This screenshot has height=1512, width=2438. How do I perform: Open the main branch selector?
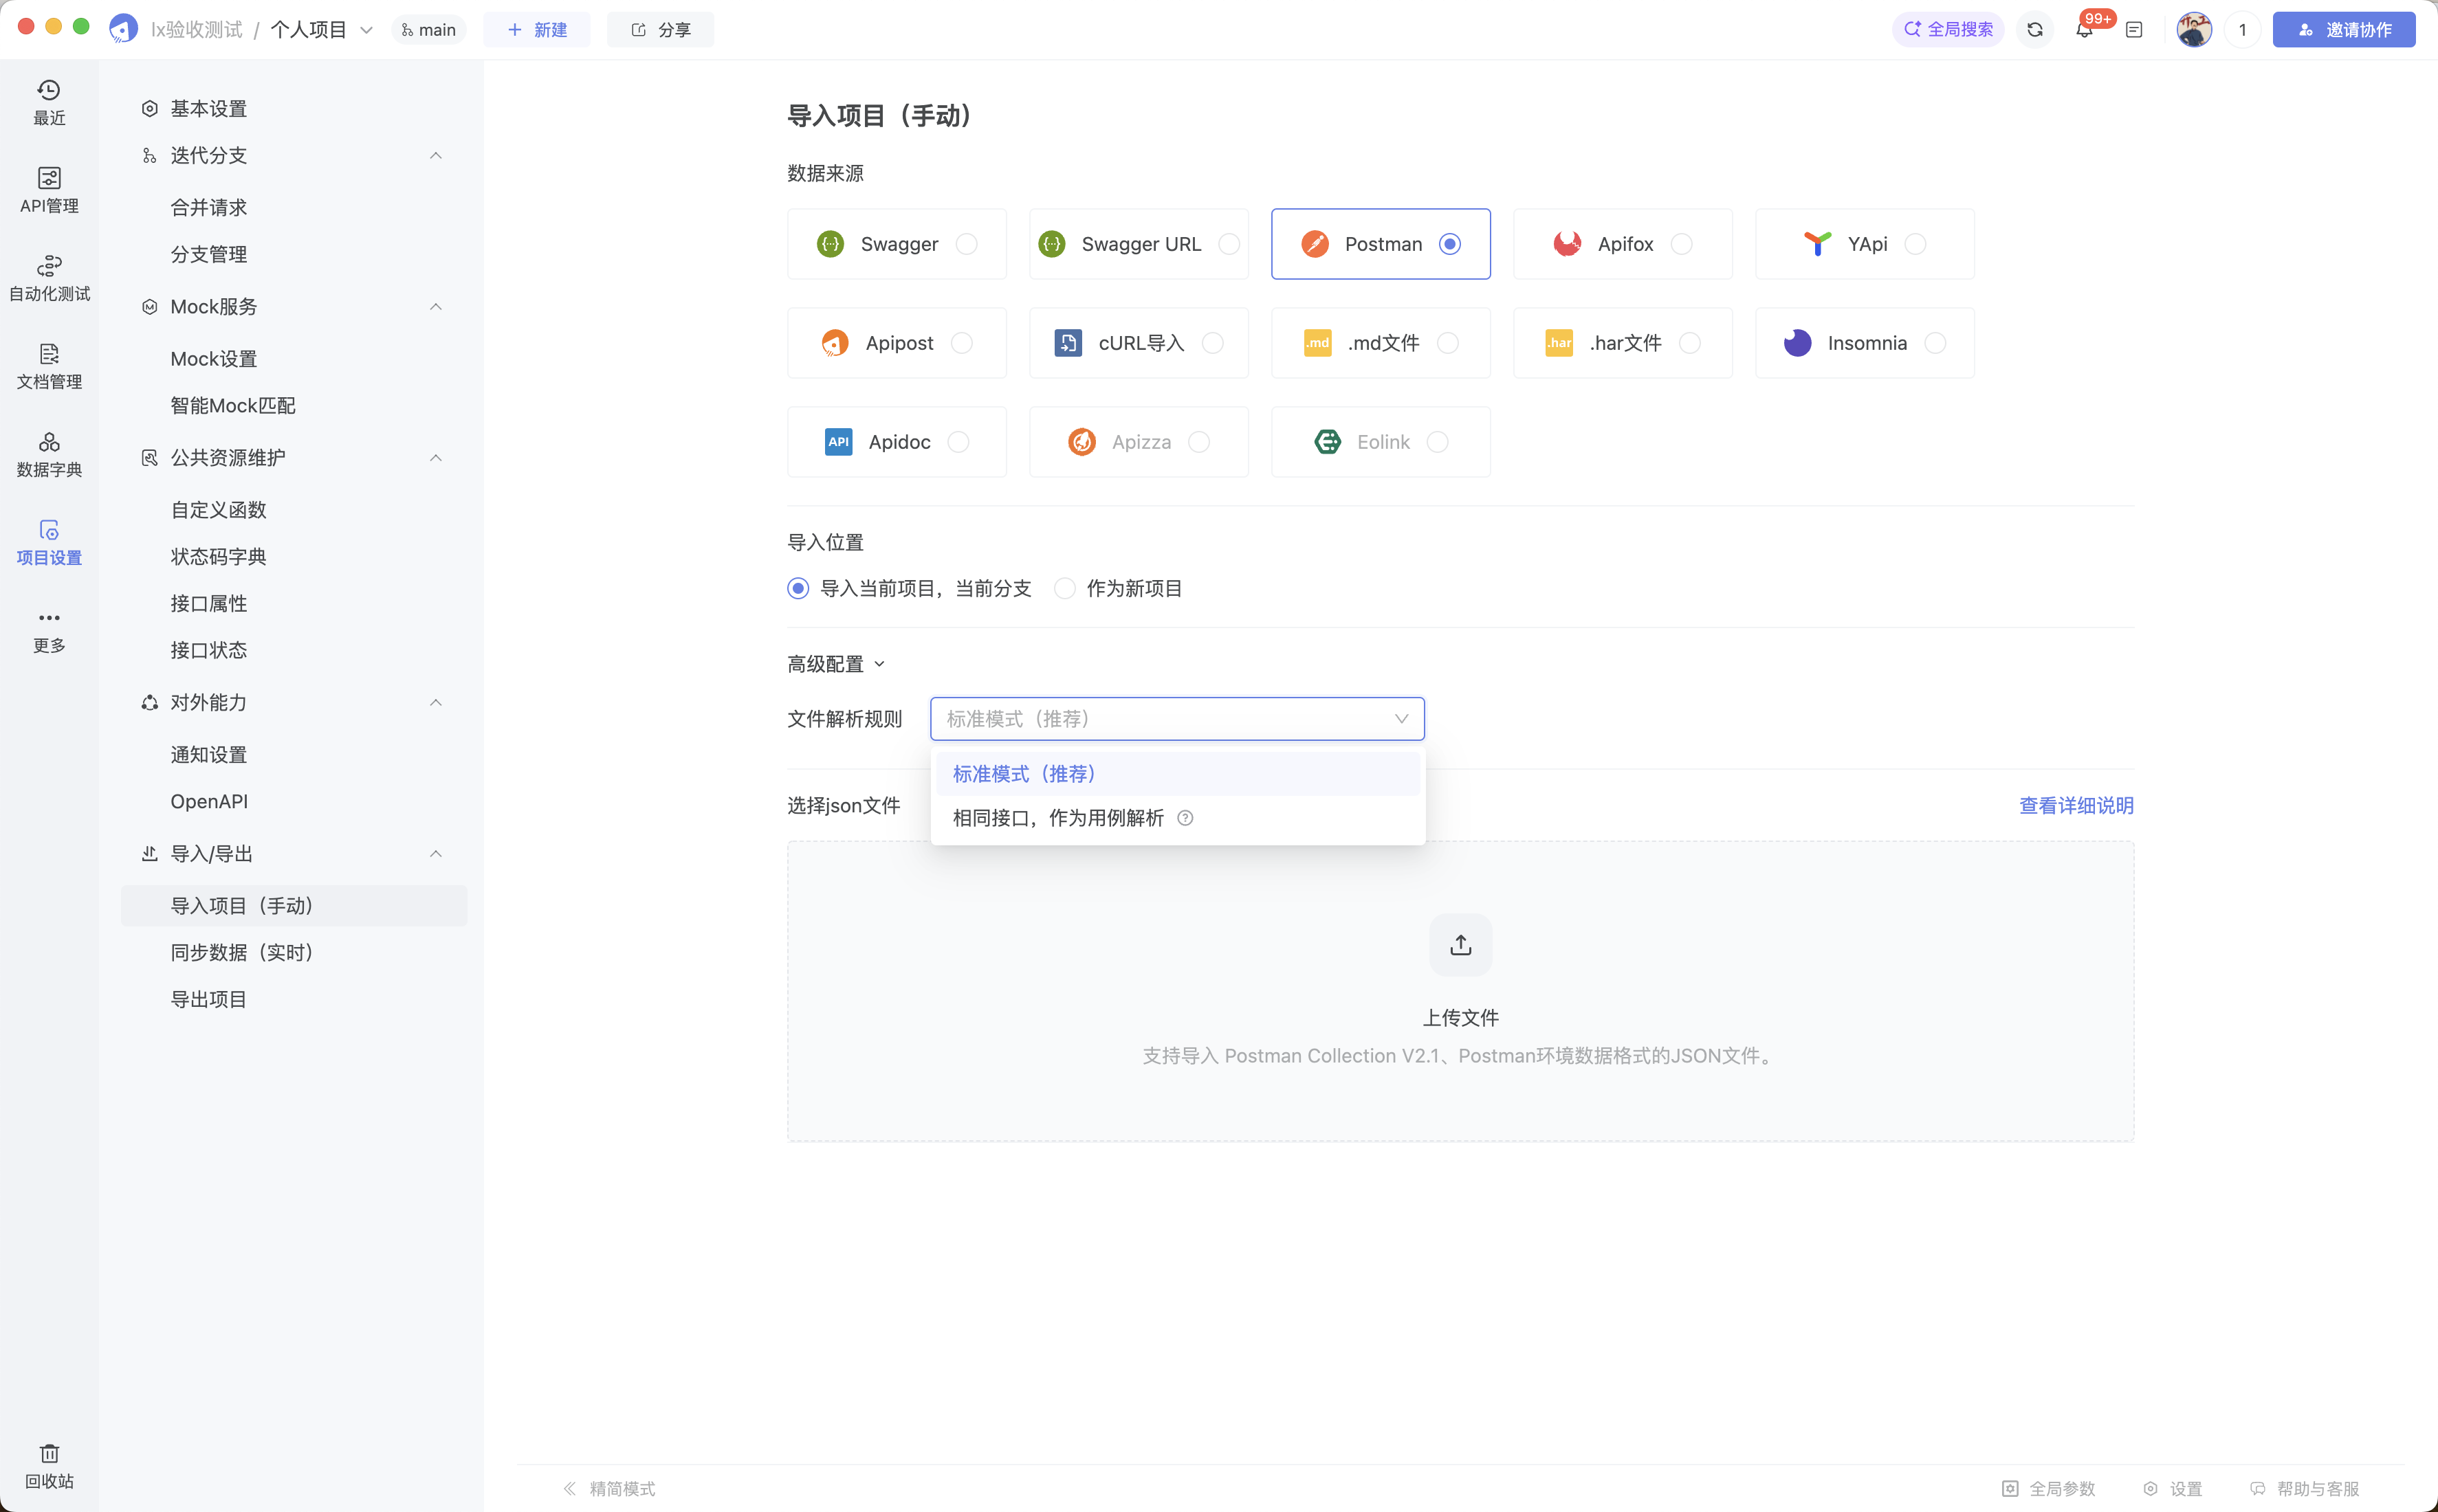(x=428, y=30)
